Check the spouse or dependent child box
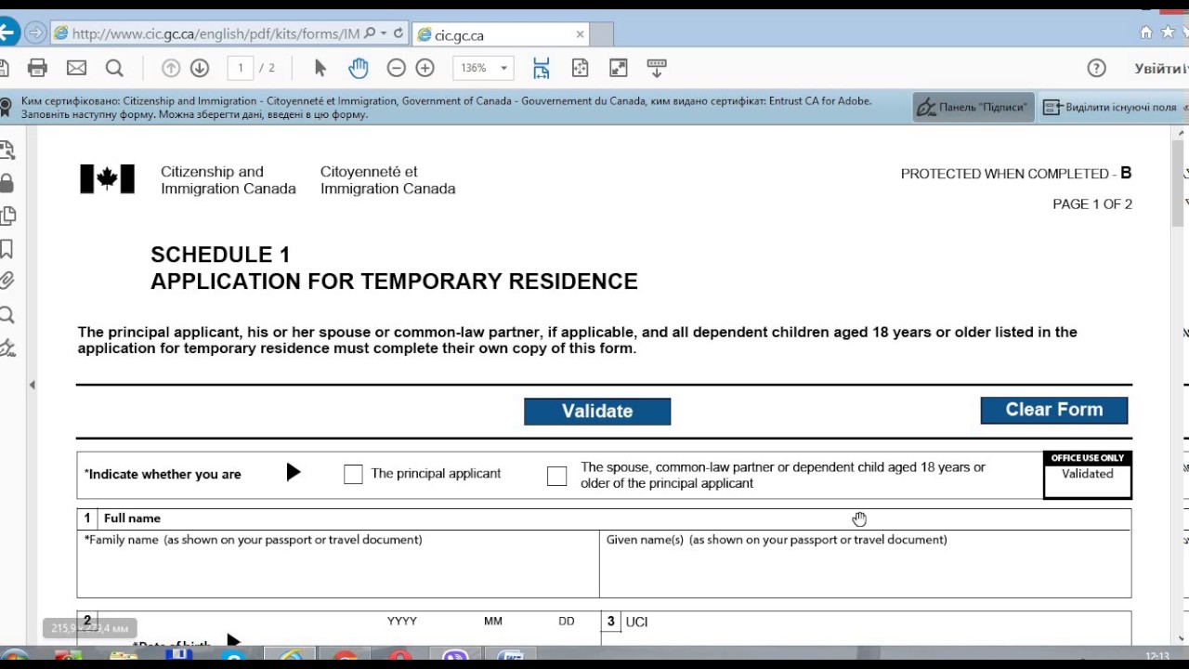 [556, 476]
